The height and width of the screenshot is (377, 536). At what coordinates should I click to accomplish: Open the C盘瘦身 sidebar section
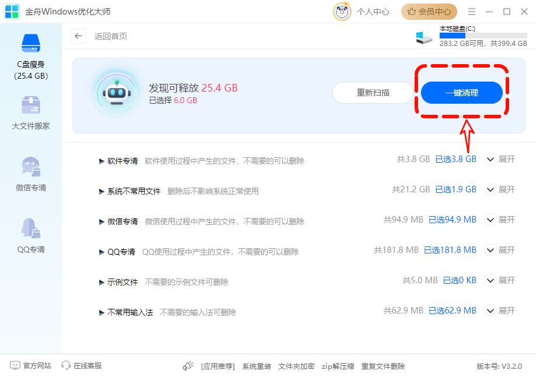(31, 57)
